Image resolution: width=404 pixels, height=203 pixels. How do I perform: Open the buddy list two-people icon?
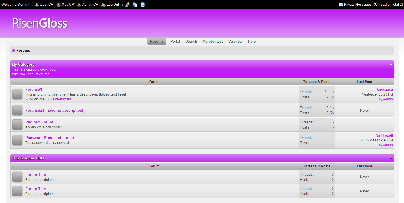(x=127, y=5)
